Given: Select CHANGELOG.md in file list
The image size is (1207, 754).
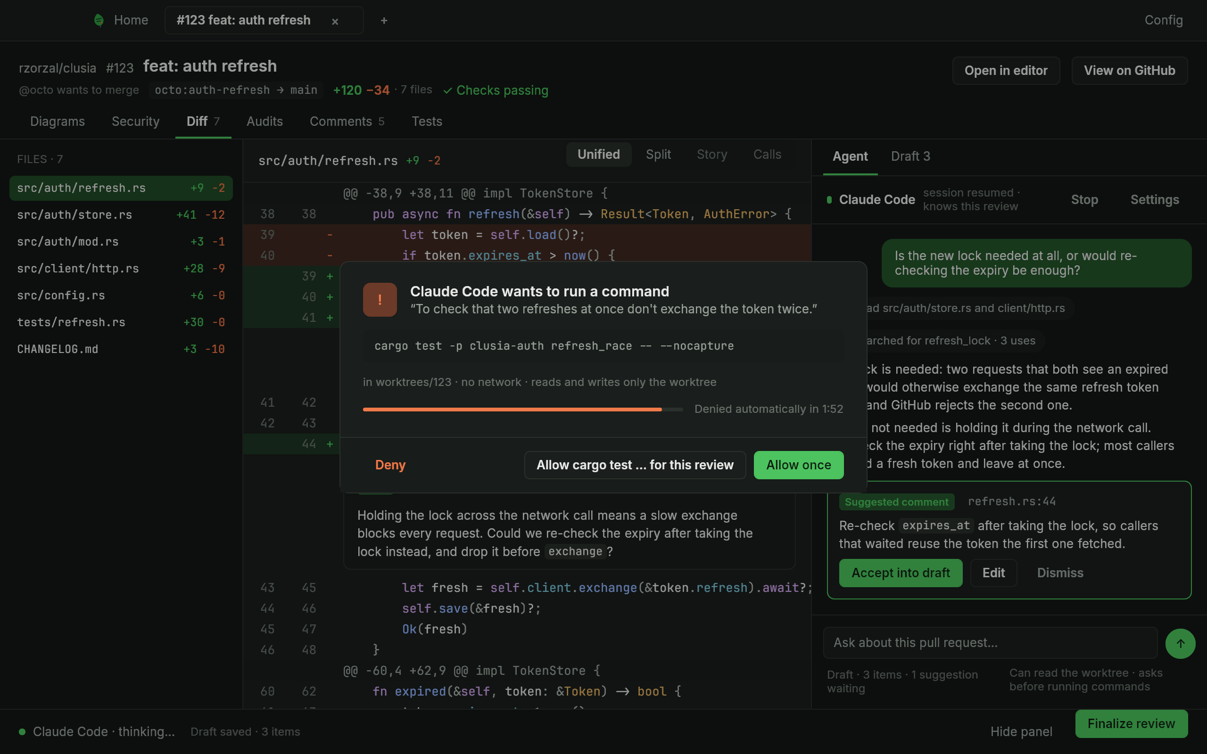Looking at the screenshot, I should (x=121, y=350).
